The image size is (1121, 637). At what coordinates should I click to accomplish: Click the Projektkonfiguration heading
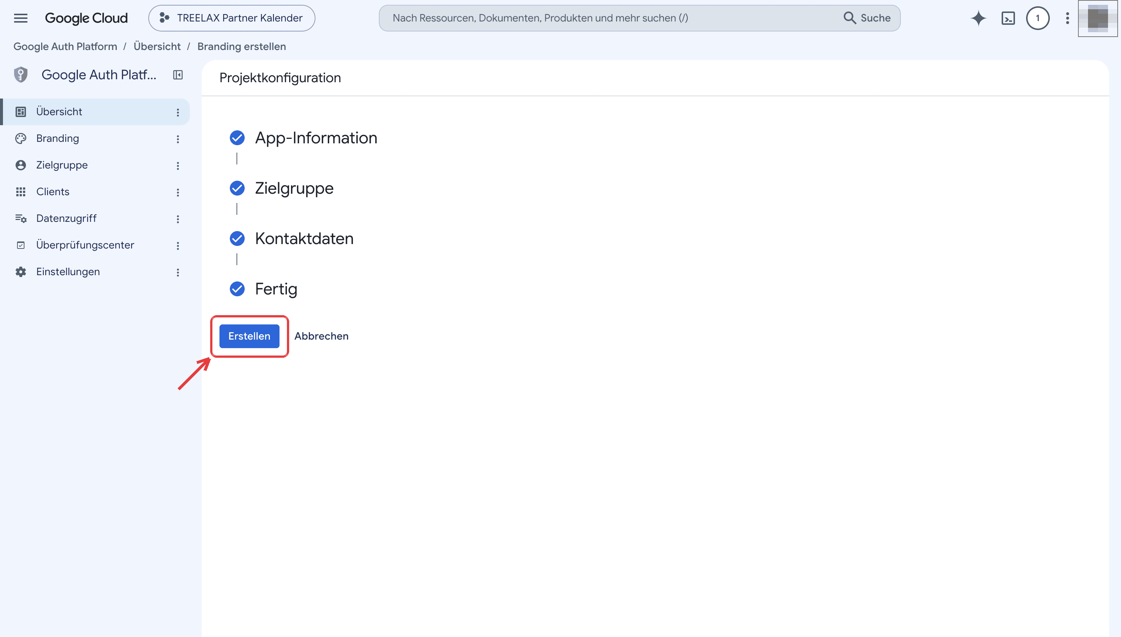pyautogui.click(x=280, y=78)
